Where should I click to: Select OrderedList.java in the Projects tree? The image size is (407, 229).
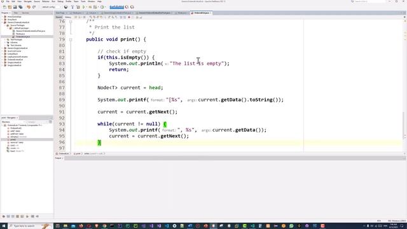tap(23, 37)
